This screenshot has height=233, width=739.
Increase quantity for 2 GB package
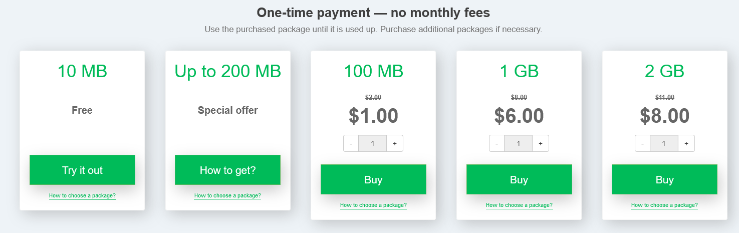point(686,143)
